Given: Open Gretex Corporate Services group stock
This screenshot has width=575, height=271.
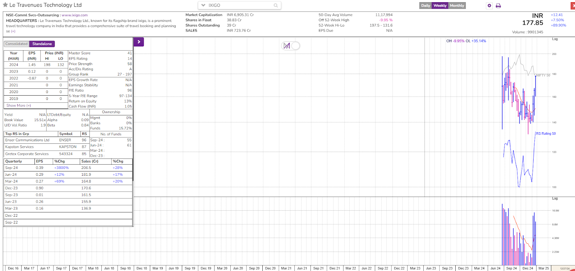Looking at the screenshot, I should click(27, 154).
